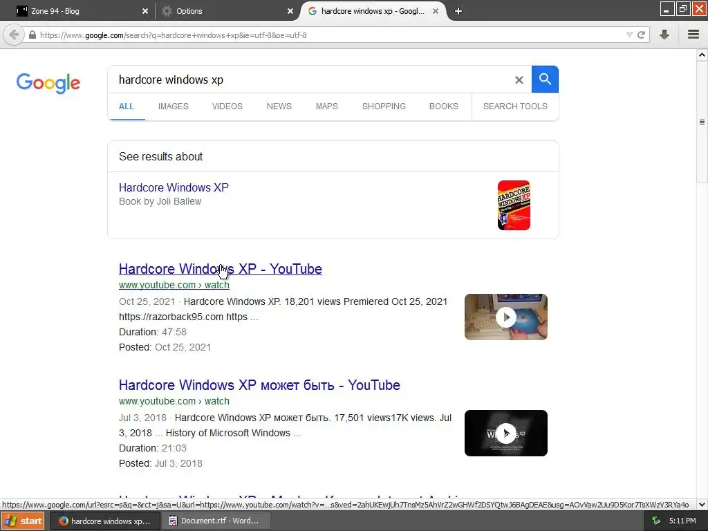Select the ALL search tab
The image size is (708, 531).
(127, 106)
